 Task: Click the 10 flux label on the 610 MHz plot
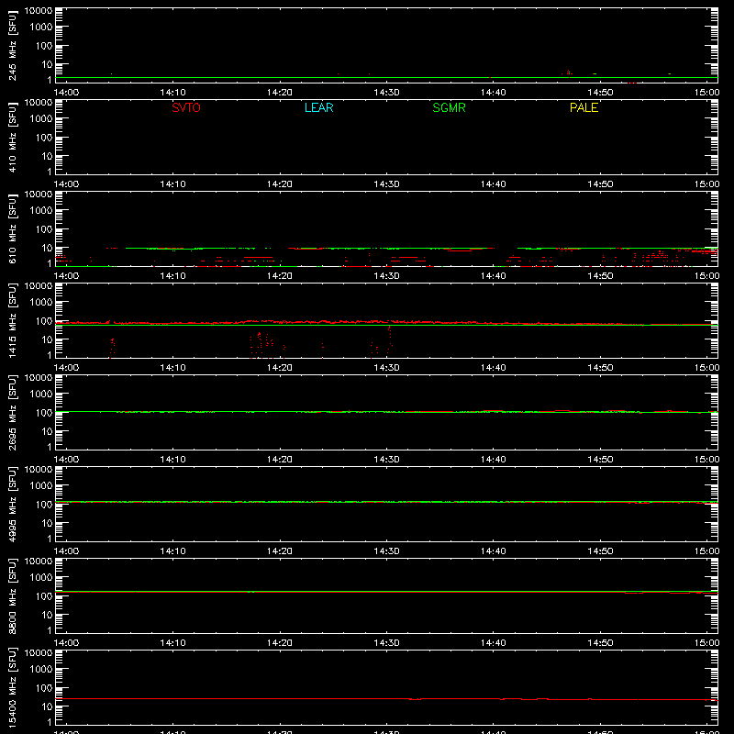(x=47, y=248)
